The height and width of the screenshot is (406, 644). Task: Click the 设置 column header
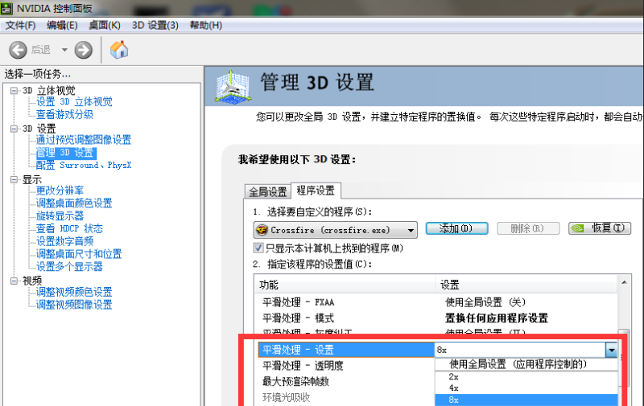526,285
